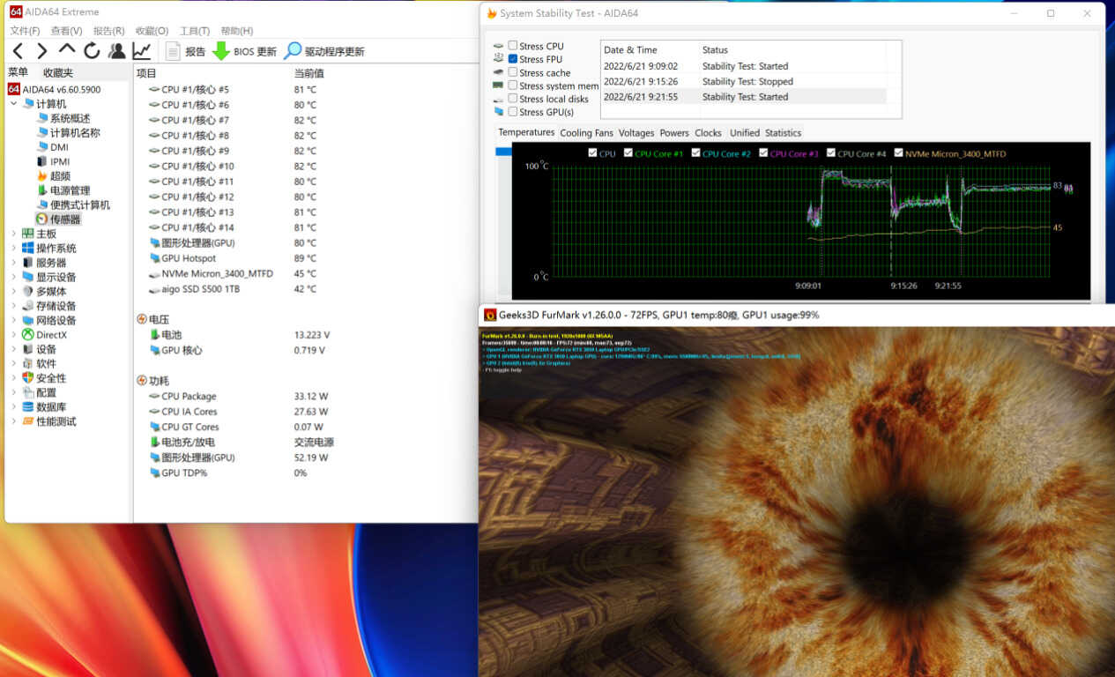Click the 驱动程序更新 search icon
Image resolution: width=1115 pixels, height=677 pixels.
(x=293, y=51)
